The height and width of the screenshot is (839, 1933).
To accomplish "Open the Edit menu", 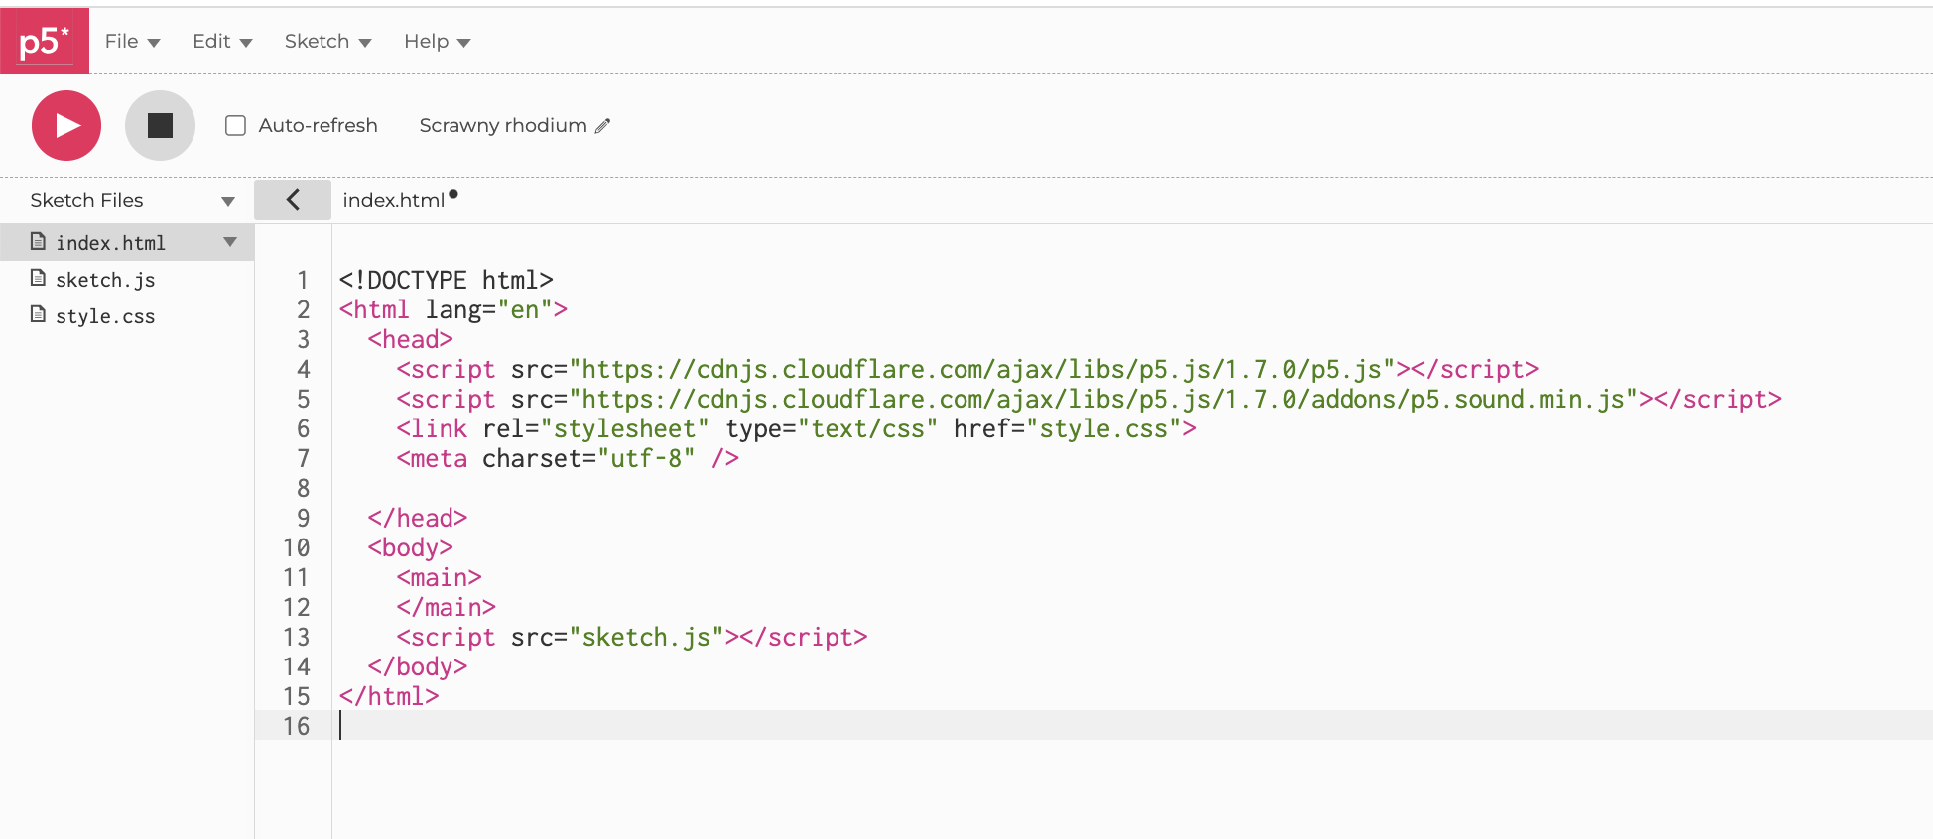I will pyautogui.click(x=222, y=41).
